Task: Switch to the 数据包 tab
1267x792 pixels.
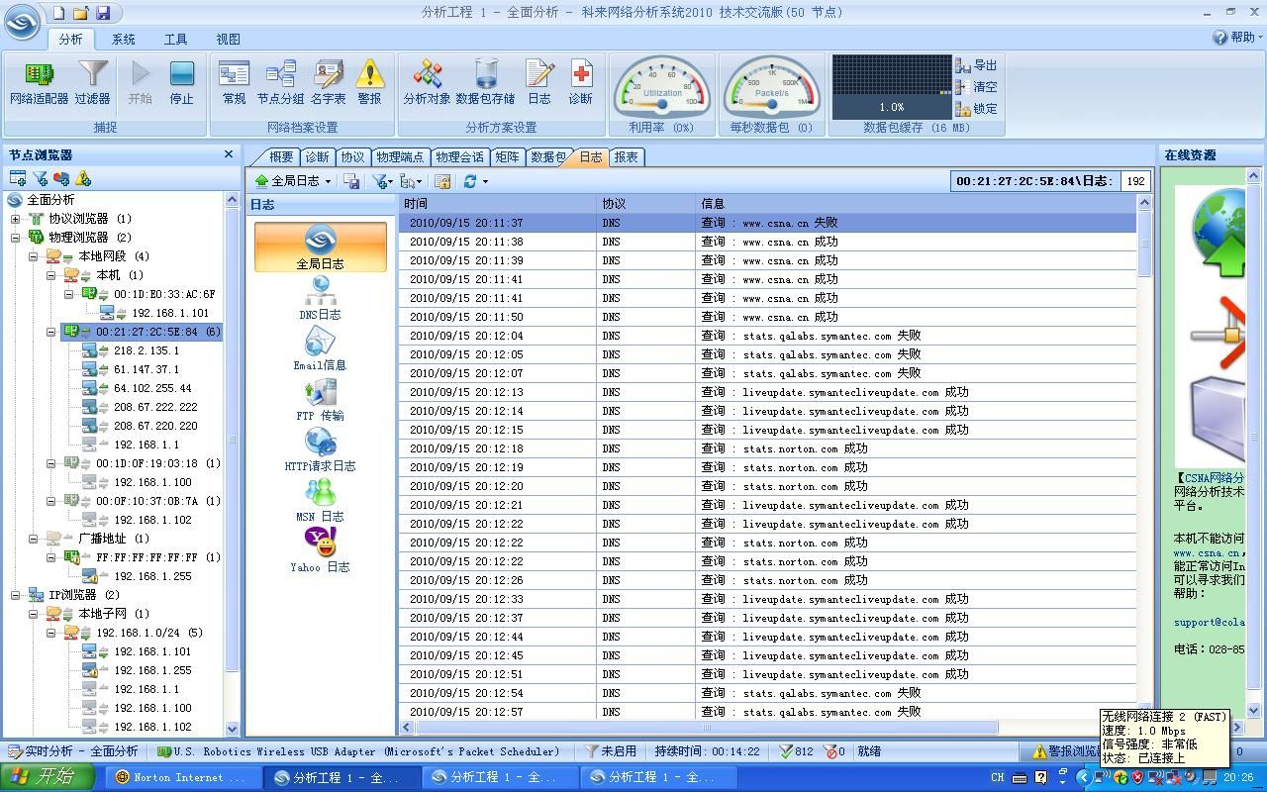Action: 547,156
